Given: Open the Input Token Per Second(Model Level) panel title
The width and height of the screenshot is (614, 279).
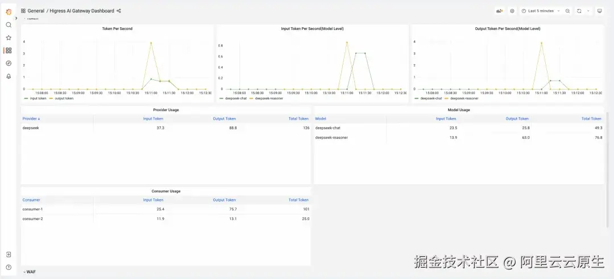Looking at the screenshot, I should [x=312, y=28].
